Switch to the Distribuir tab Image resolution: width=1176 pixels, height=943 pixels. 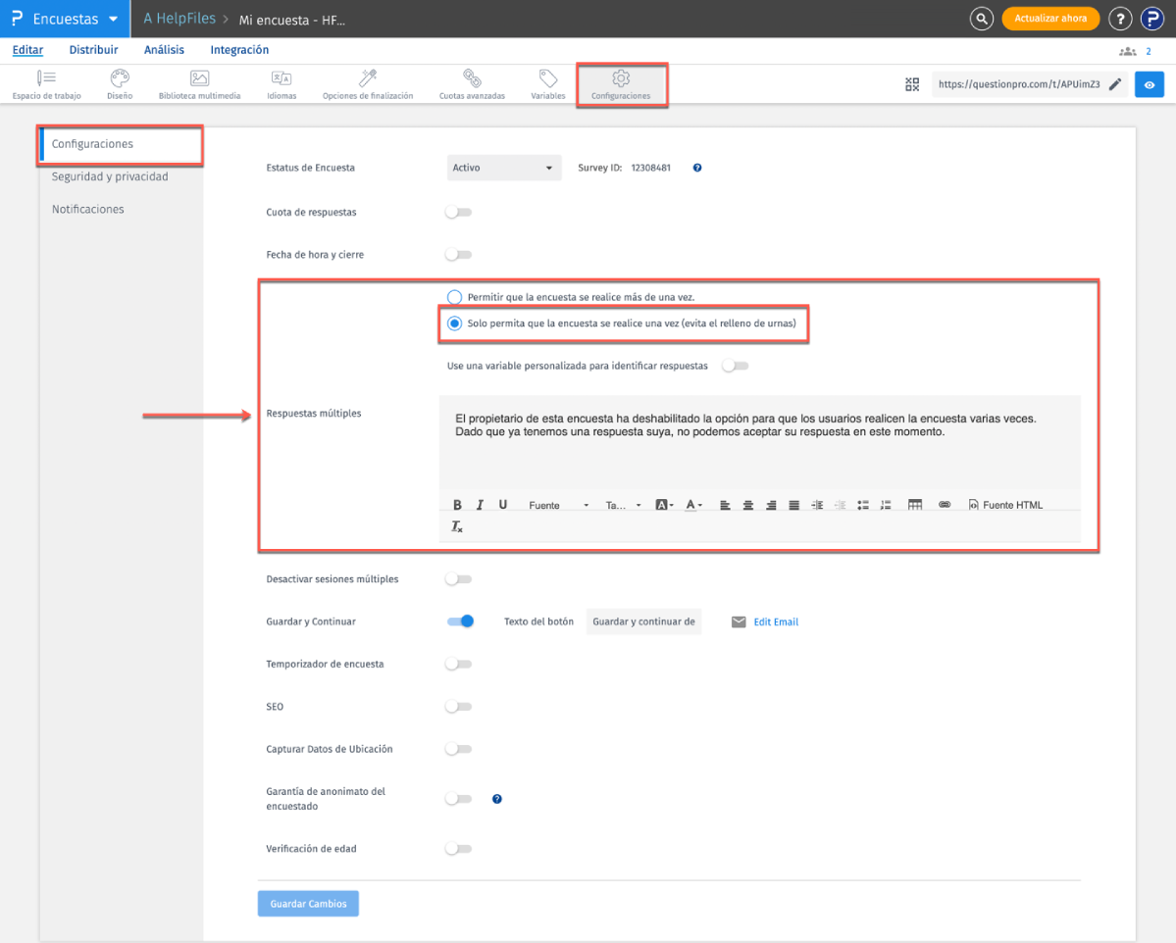(x=94, y=50)
